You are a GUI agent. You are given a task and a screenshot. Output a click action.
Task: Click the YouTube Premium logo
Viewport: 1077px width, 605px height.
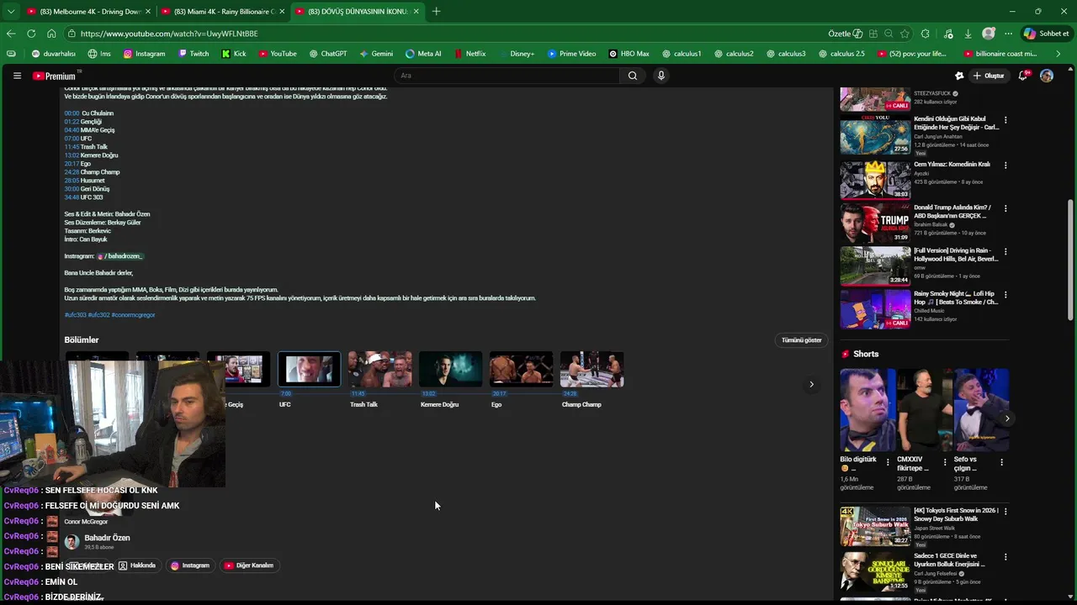point(56,76)
